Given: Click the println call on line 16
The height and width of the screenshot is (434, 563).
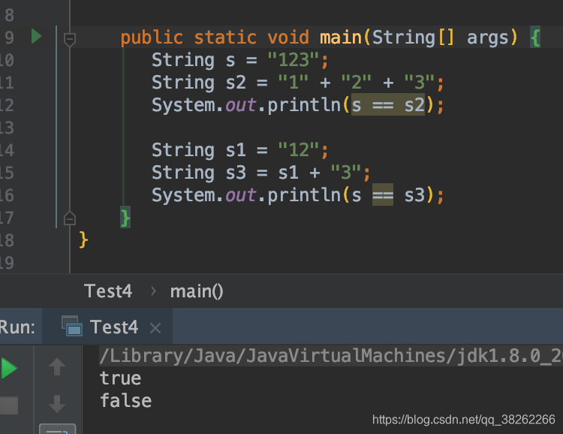Looking at the screenshot, I should click(x=304, y=195).
